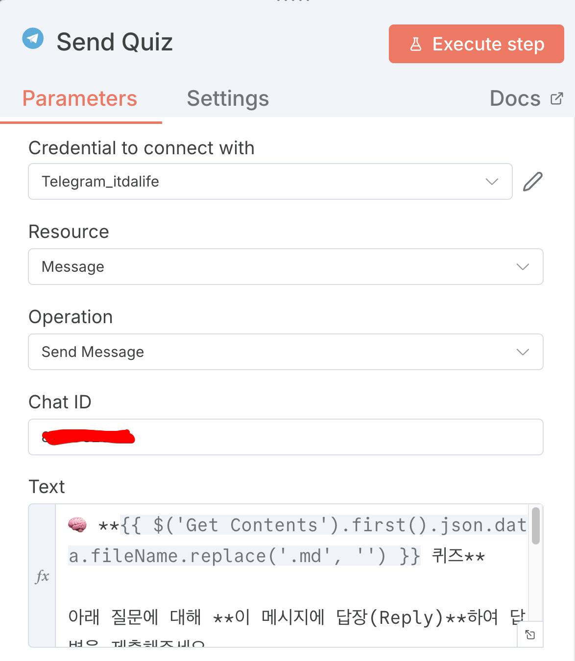The image size is (575, 661).
Task: Switch to the Settings tab
Action: [228, 98]
